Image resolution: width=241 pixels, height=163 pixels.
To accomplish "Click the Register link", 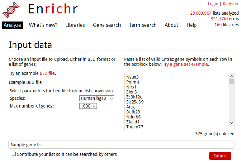I will pyautogui.click(x=231, y=4).
